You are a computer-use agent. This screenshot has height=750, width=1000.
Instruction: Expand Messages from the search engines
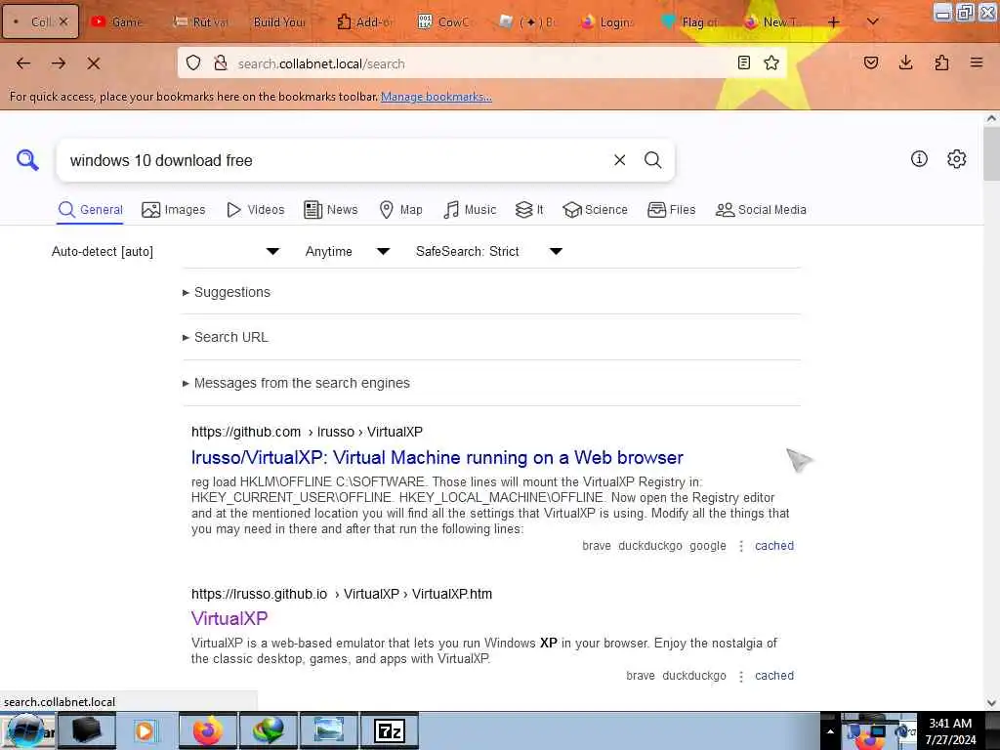click(x=297, y=383)
